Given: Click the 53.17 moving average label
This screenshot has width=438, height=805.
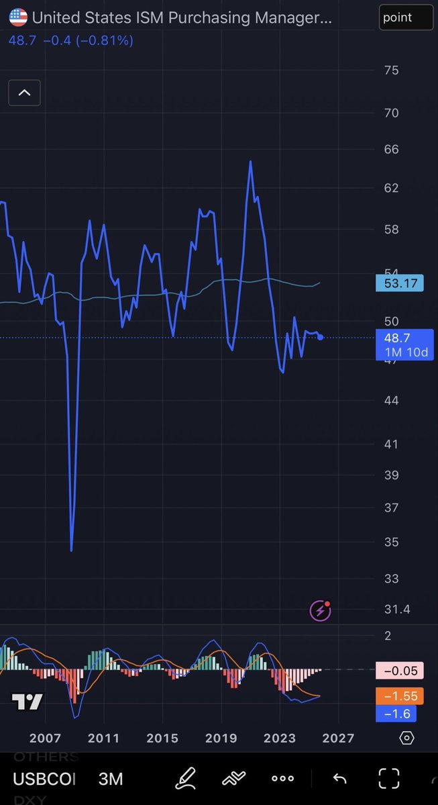Looking at the screenshot, I should pyautogui.click(x=400, y=283).
